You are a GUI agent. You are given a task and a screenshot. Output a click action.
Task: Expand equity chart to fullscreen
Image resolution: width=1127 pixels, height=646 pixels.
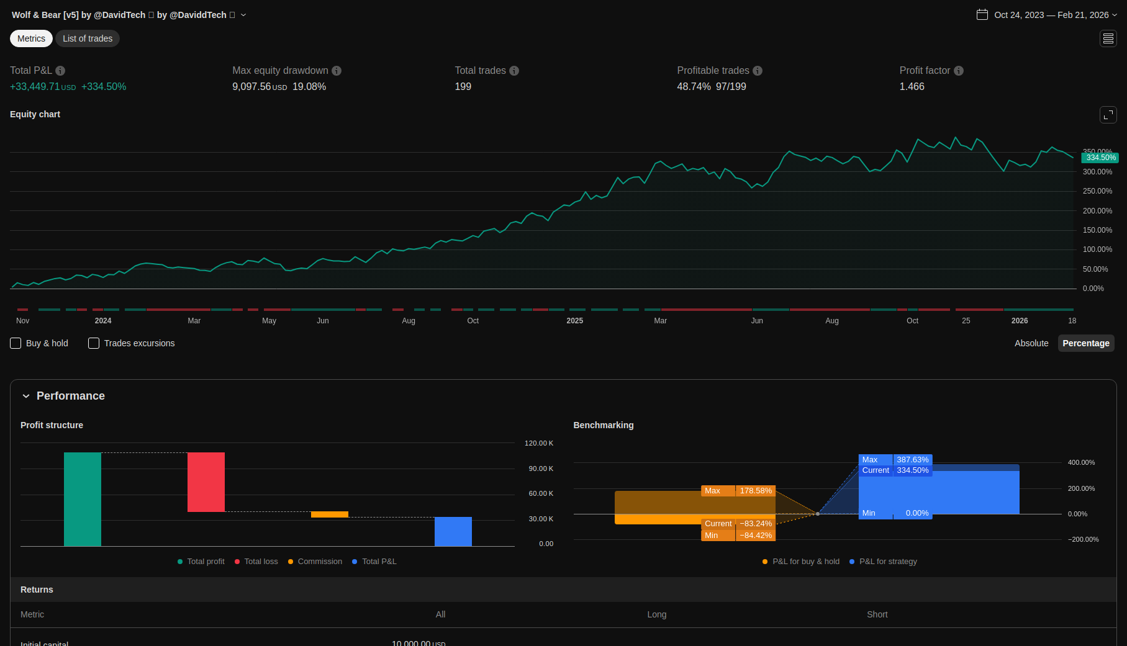1108,115
